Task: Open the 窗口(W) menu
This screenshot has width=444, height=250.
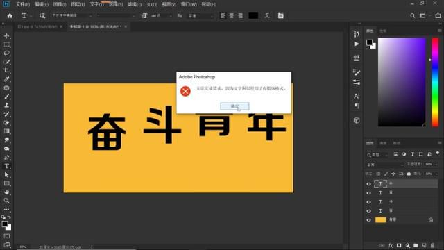Action: pos(189,5)
